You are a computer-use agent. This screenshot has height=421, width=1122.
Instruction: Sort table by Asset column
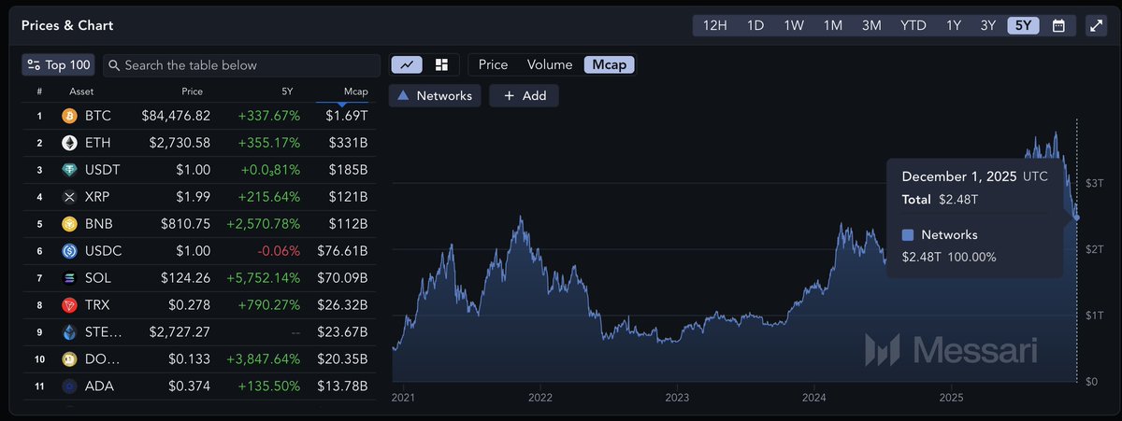point(81,91)
